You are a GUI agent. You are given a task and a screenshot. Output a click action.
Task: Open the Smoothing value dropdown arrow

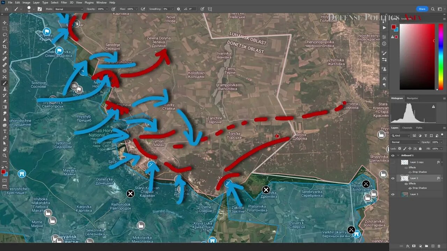click(173, 9)
